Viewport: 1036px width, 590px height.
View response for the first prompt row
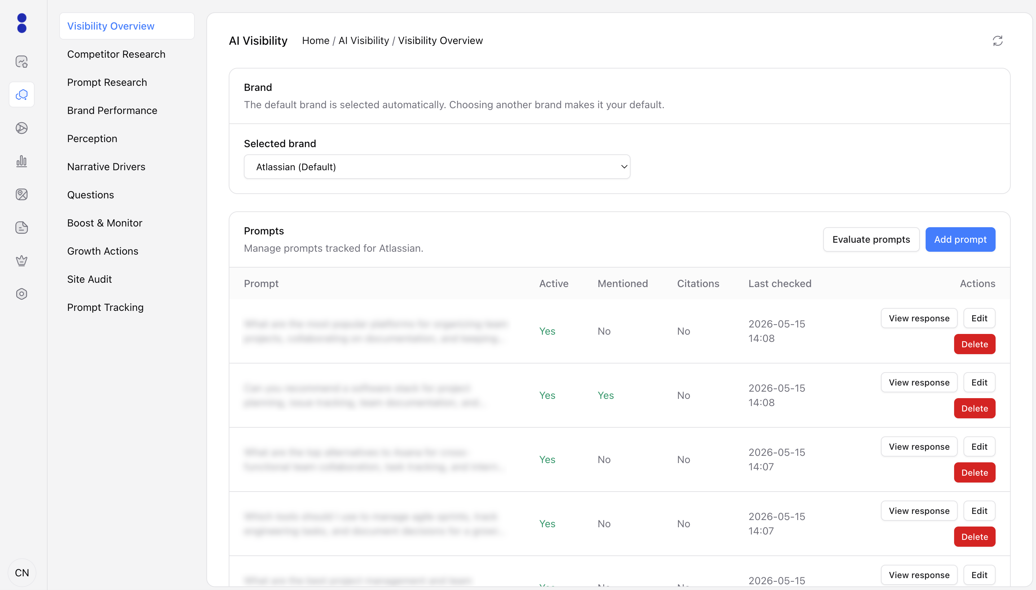[919, 318]
